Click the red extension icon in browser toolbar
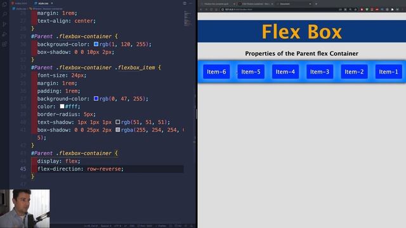This screenshot has height=228, width=406. coord(362,9)
